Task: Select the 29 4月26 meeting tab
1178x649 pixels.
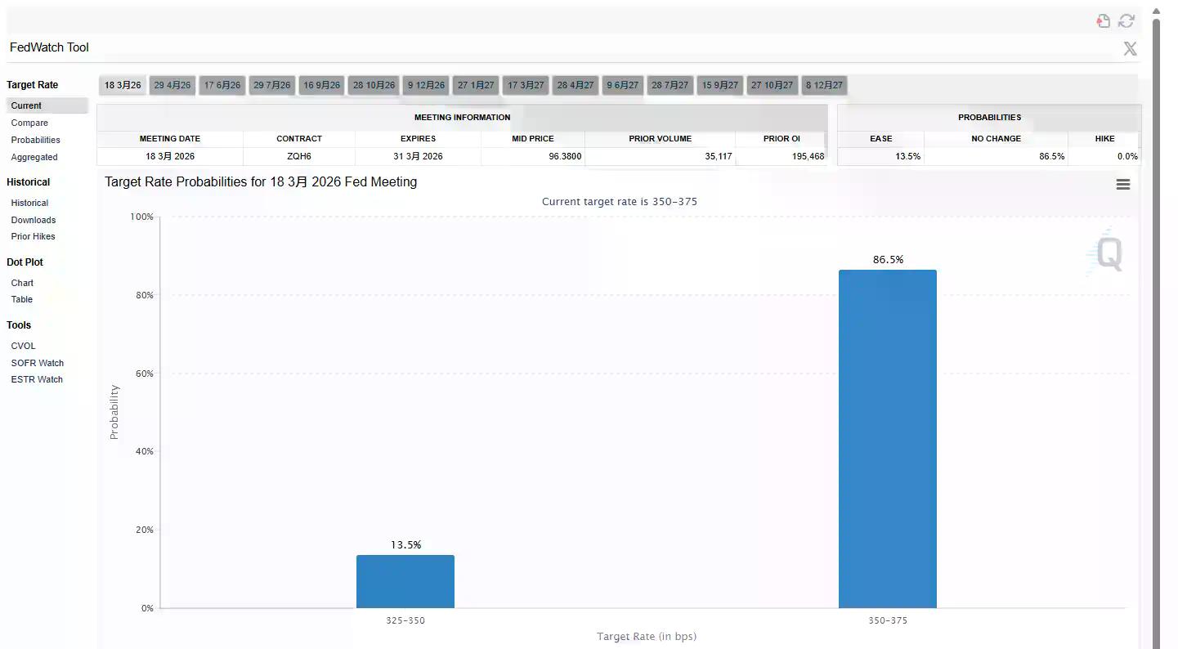Action: tap(172, 85)
